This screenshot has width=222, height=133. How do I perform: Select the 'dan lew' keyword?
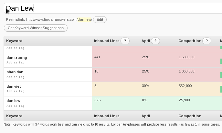[x=13, y=101]
